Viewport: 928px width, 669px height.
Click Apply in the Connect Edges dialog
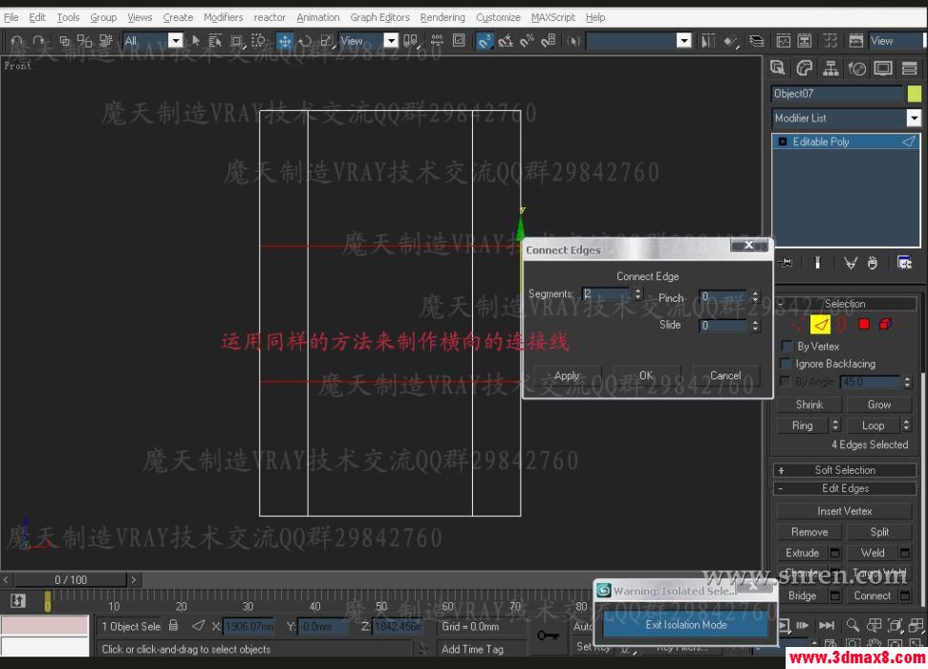point(568,376)
